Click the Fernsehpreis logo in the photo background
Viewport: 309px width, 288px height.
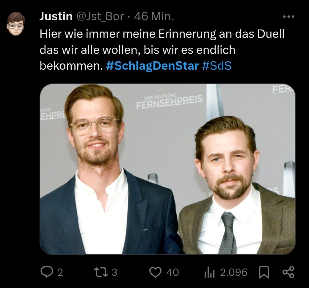169,102
